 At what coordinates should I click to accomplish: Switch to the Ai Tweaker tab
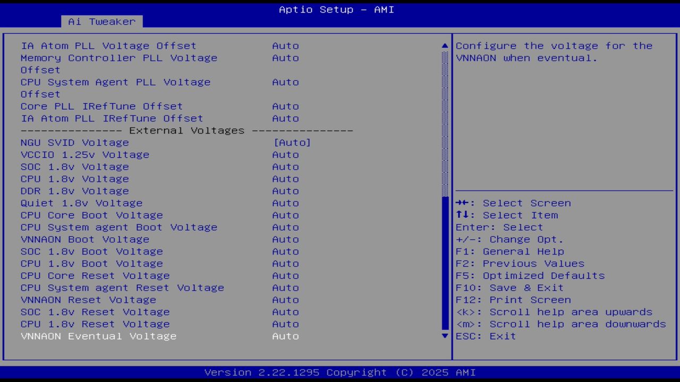click(101, 21)
